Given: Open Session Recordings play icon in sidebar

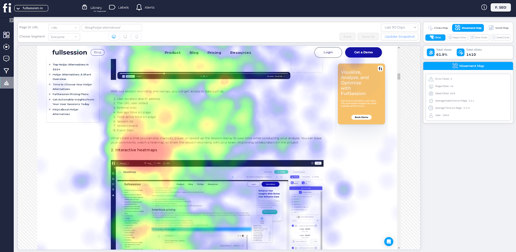Looking at the screenshot, I should point(6,47).
